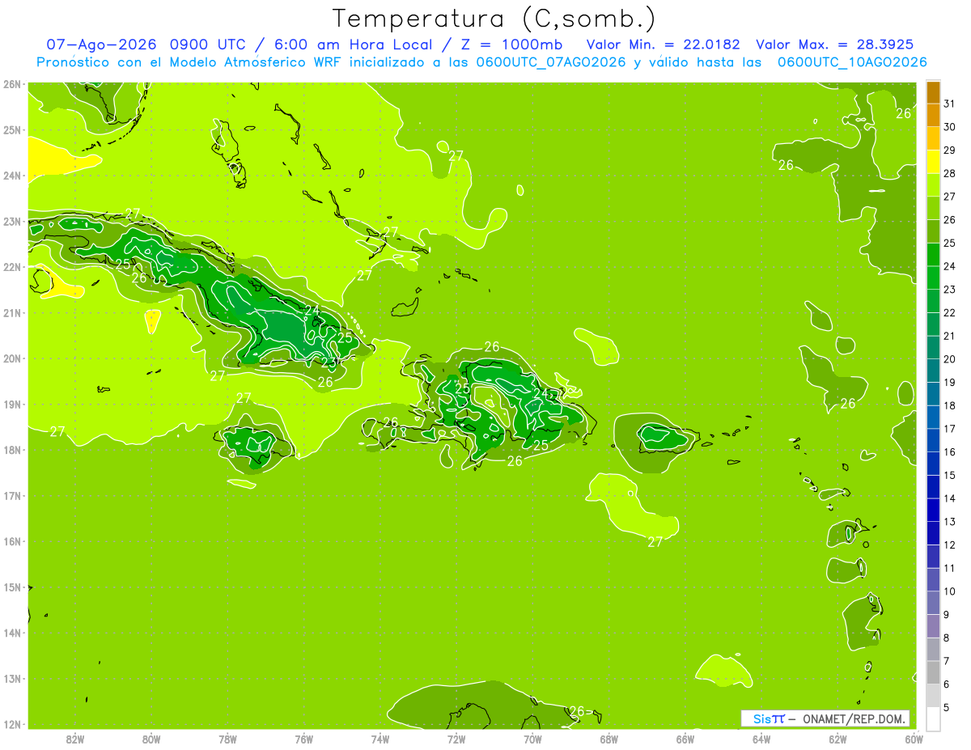Pick the white swatch below the 5 label

click(x=933, y=718)
